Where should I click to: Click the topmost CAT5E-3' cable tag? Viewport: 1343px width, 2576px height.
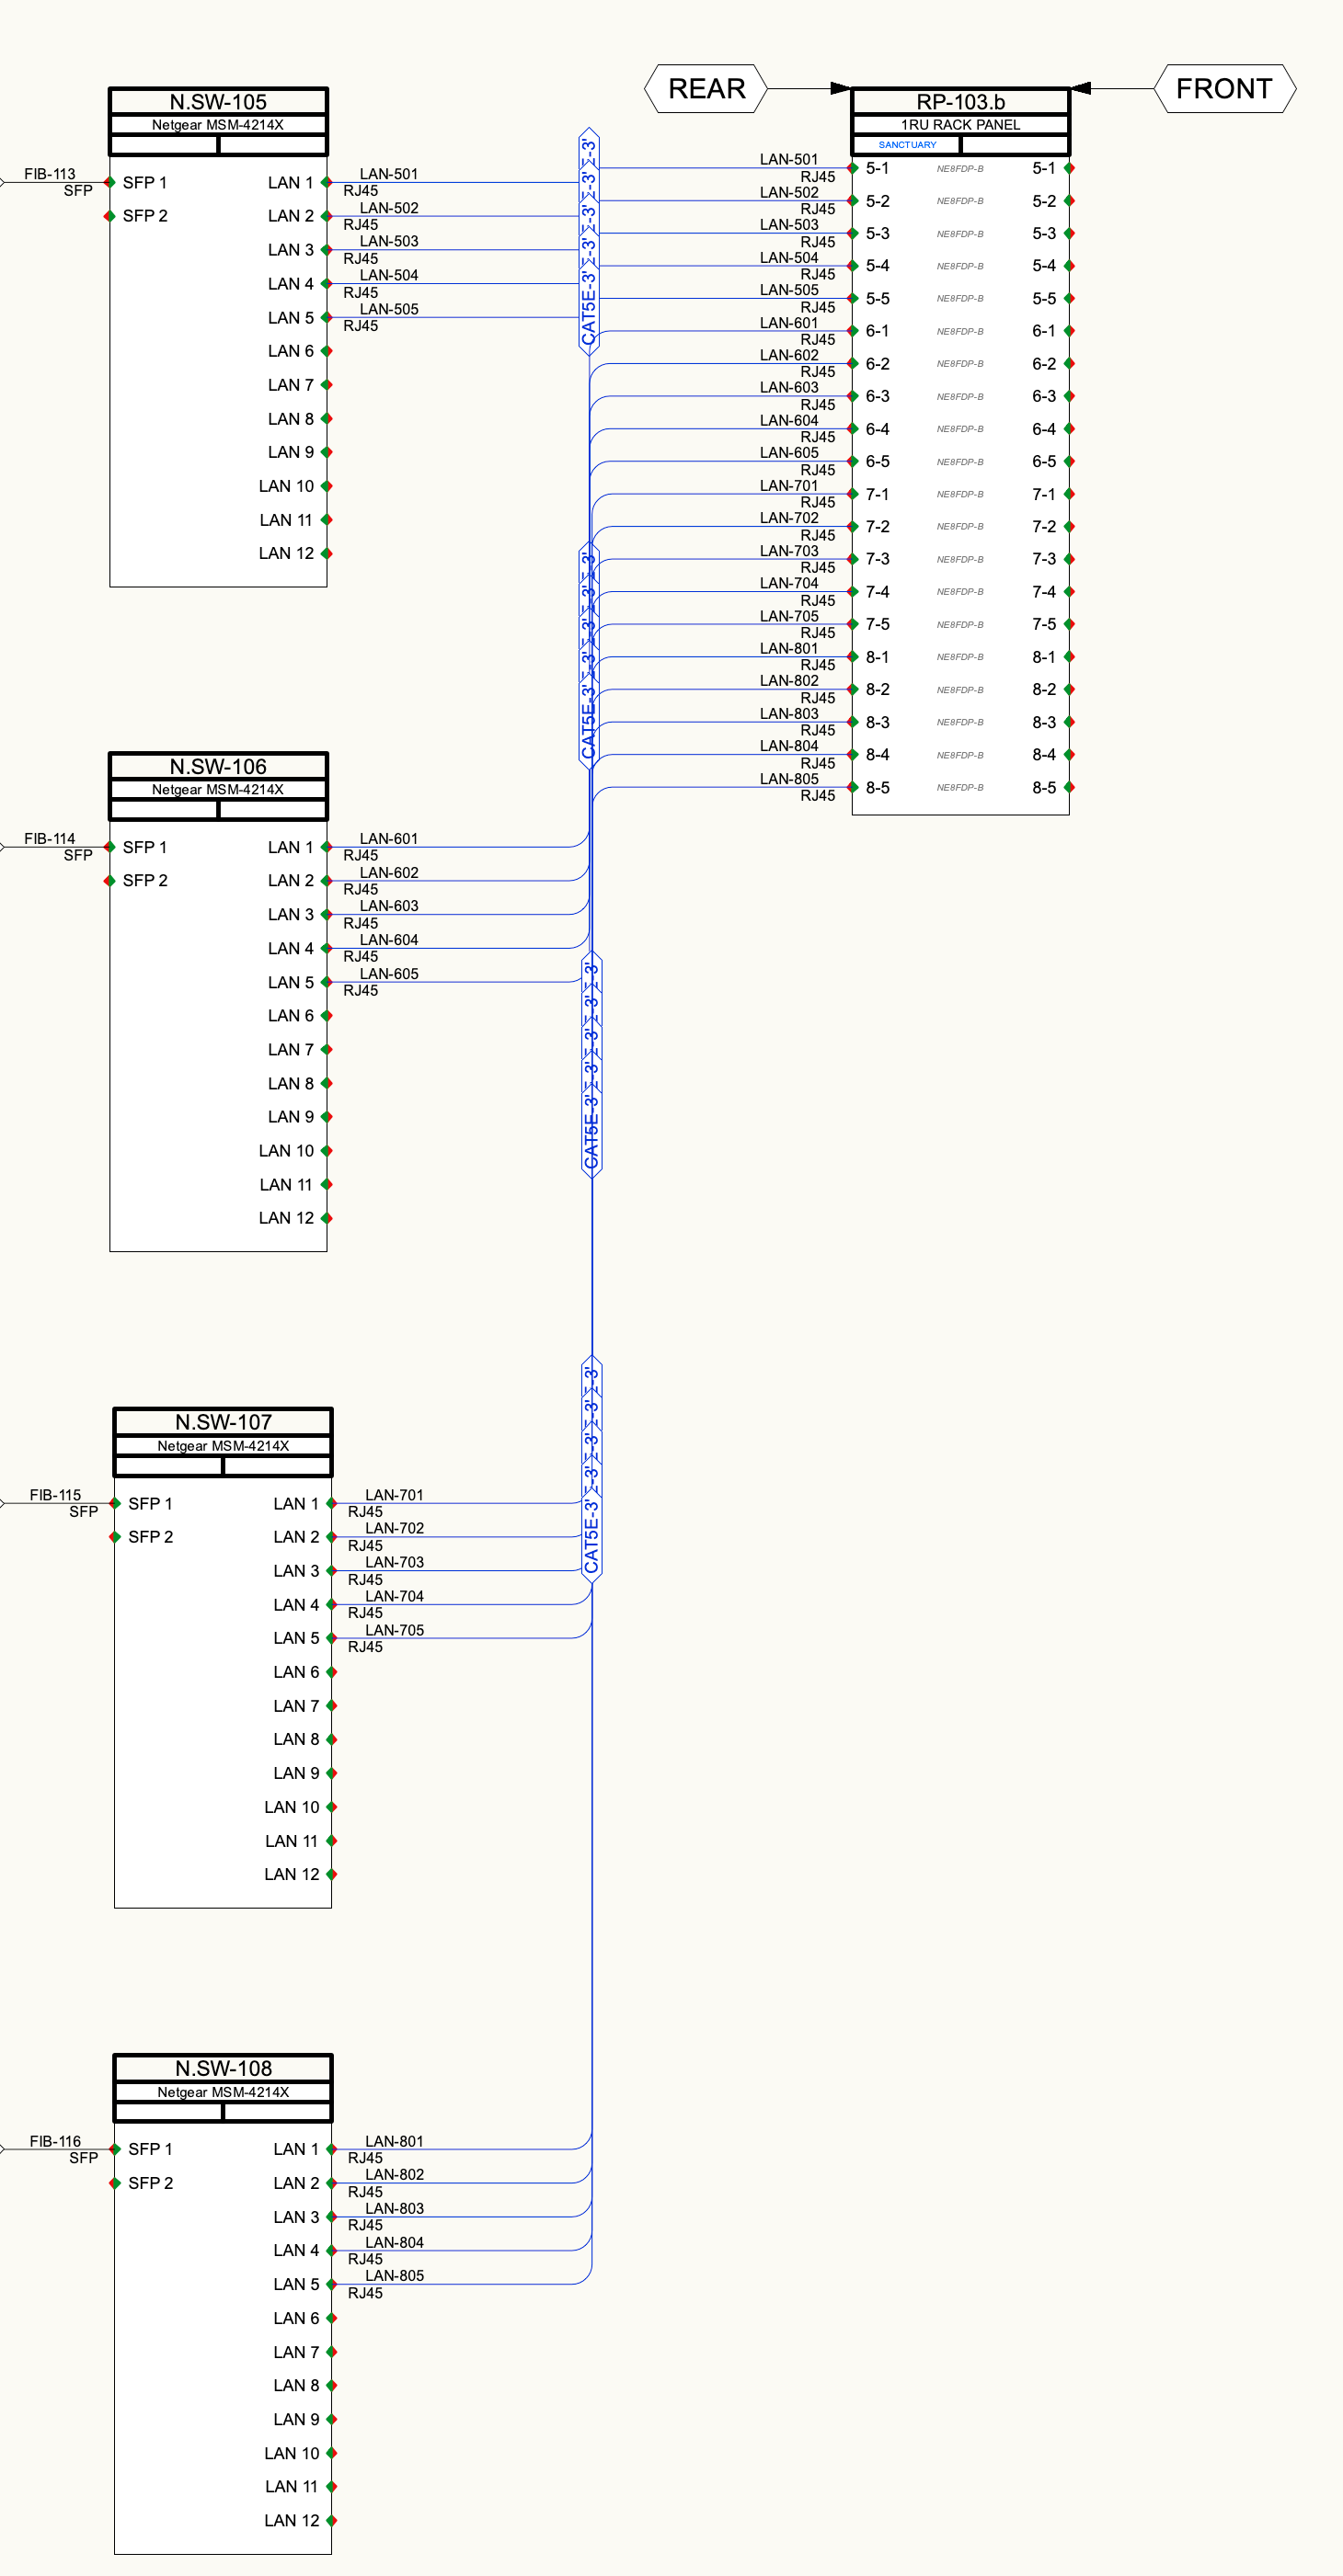[589, 240]
